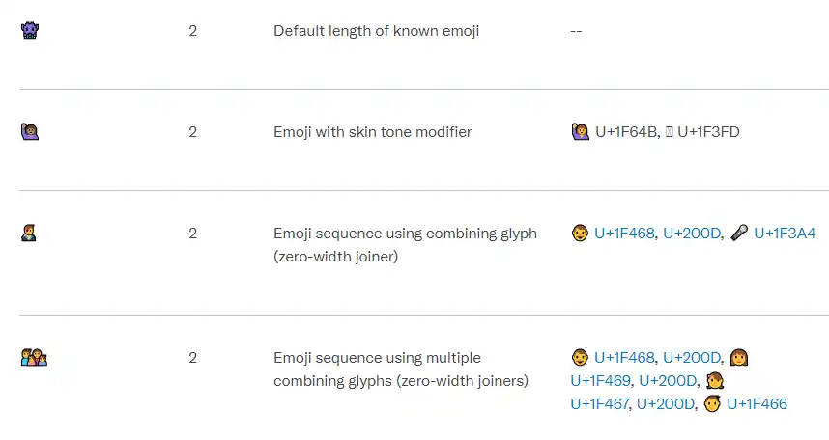
Task: Open the U+1F466 link
Action: (757, 404)
